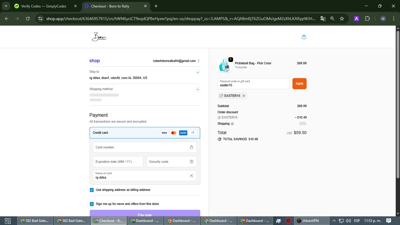Show more card types with +5 badge
The width and height of the screenshot is (400, 225).
coord(193,133)
